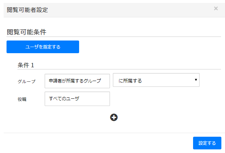Click the divider line under 条件 1

pos(119,69)
